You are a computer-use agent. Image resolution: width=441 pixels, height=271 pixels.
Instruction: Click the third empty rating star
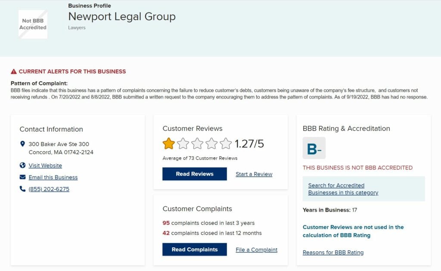[197, 144]
